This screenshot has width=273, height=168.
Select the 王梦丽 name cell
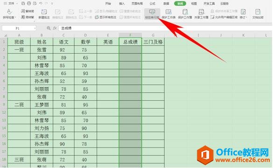coord(42,105)
